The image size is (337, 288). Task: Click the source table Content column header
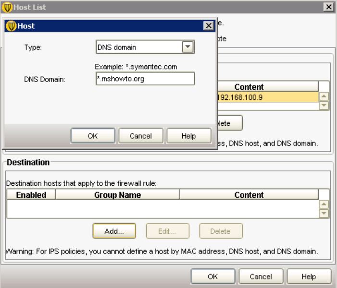tap(268, 87)
